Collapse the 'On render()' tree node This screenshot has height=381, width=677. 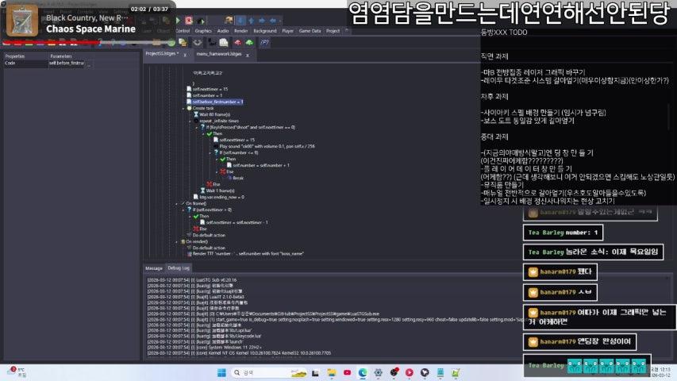[x=177, y=241]
